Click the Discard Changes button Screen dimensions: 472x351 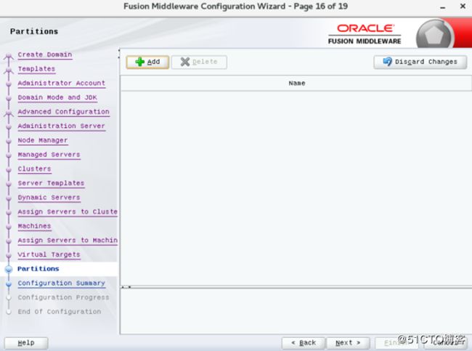pyautogui.click(x=420, y=62)
